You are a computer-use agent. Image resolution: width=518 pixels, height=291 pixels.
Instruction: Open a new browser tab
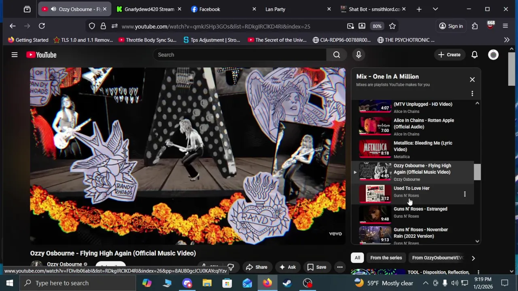click(419, 9)
